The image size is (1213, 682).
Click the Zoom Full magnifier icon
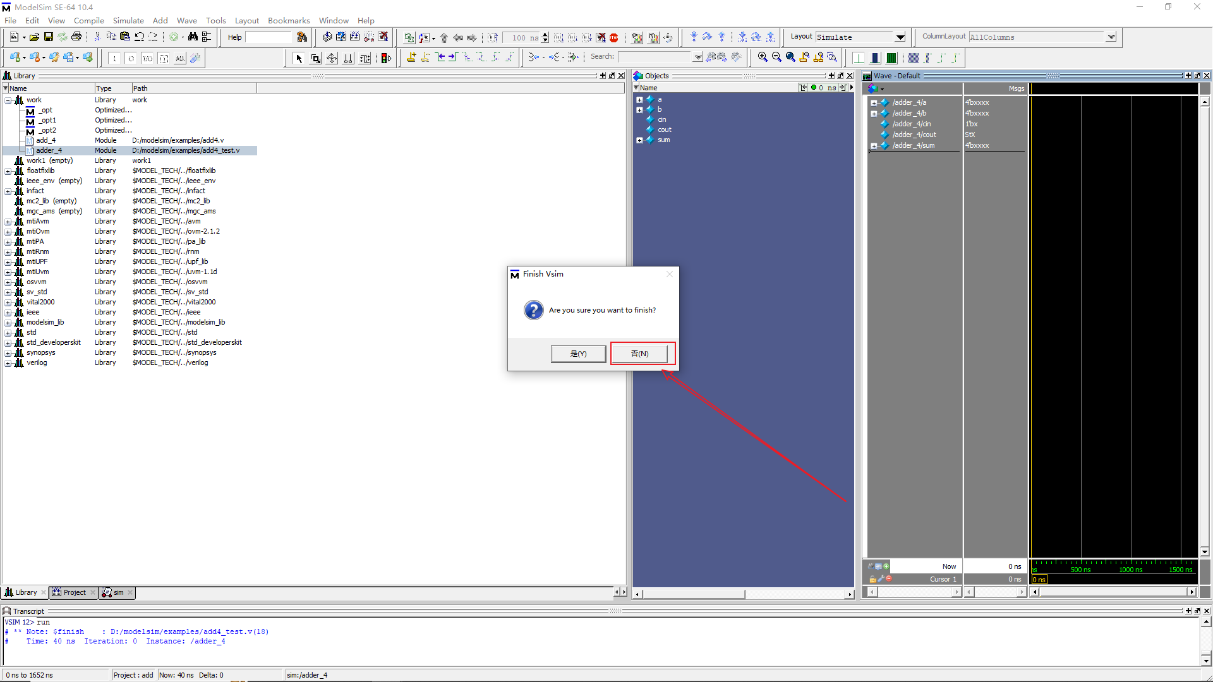coord(790,57)
